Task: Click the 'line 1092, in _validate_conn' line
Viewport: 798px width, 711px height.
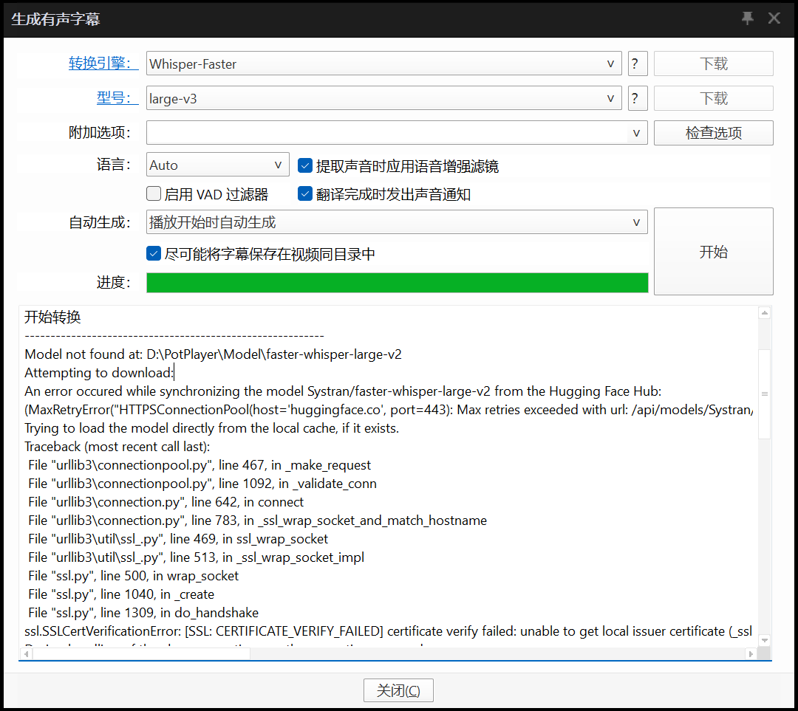Action: click(x=202, y=483)
